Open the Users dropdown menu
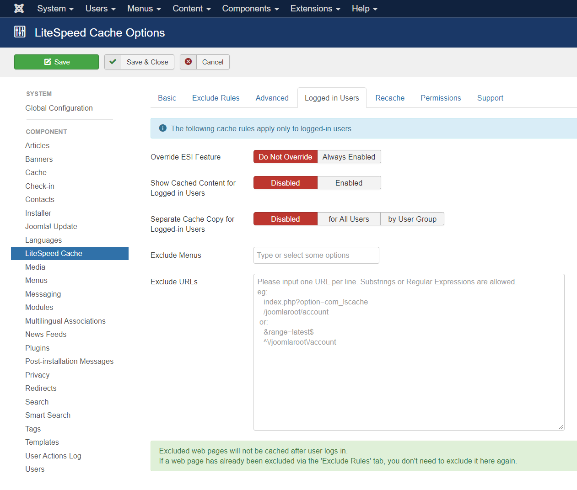The height and width of the screenshot is (490, 577). [x=100, y=9]
